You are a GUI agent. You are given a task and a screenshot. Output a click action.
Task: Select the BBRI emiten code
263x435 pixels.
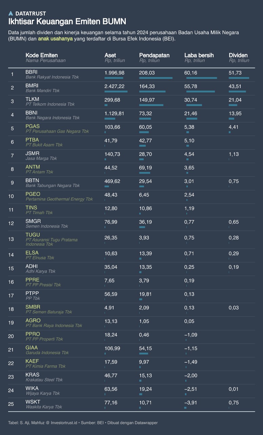pos(32,72)
